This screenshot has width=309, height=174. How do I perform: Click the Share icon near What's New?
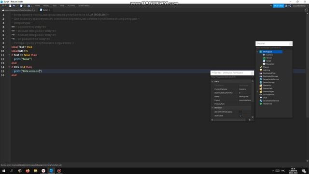pyautogui.click(x=290, y=6)
